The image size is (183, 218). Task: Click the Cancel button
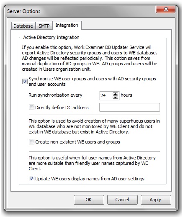click(x=122, y=200)
